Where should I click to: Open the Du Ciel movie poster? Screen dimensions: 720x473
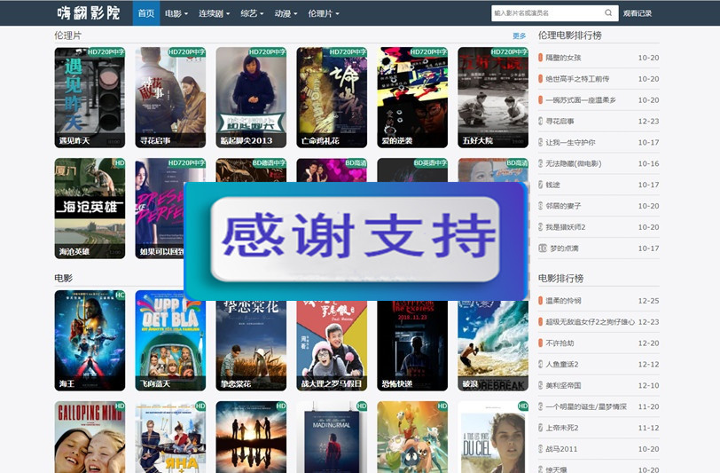[x=493, y=438]
